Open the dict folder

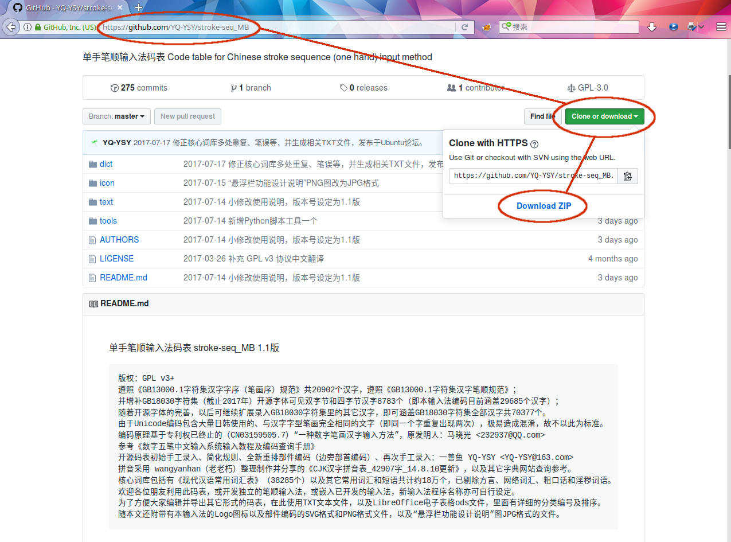pos(106,164)
